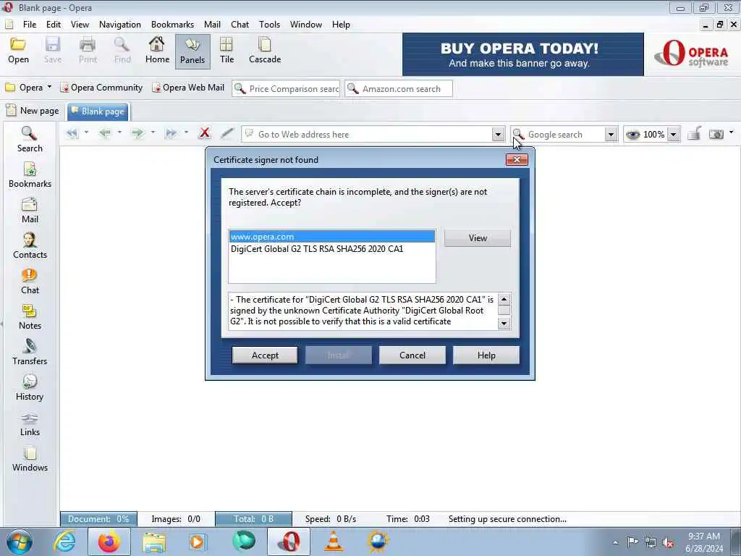Click the fast forward navigation icon
Viewport: 741px width, 556px height.
tap(171, 134)
